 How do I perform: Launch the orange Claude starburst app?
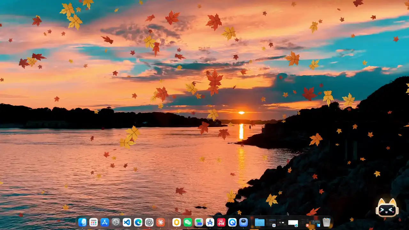[160, 222]
